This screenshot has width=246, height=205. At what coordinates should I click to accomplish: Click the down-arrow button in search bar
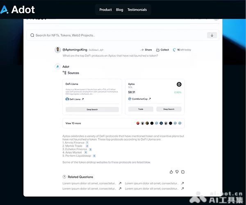click(x=212, y=35)
